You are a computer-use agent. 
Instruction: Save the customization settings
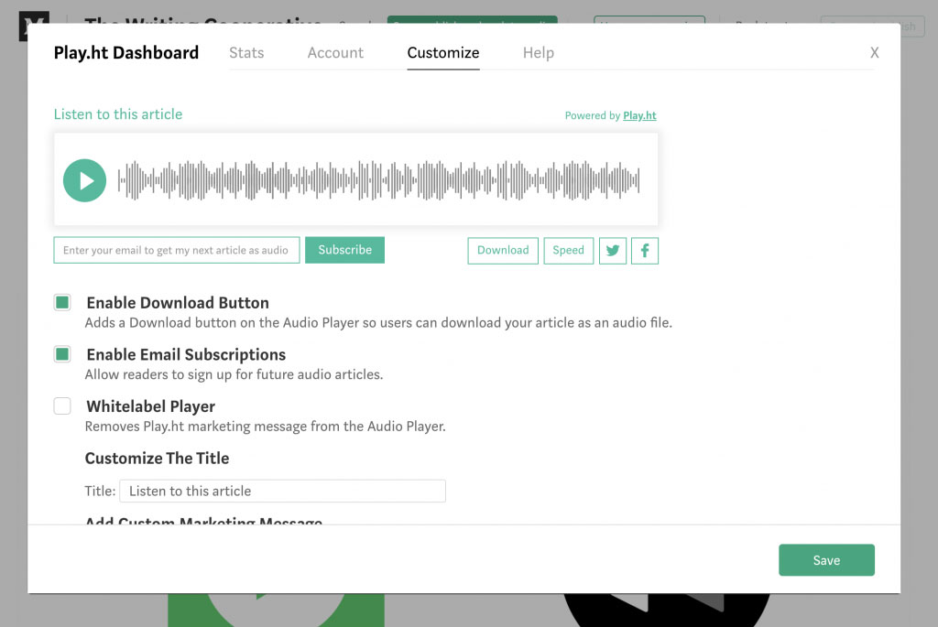[826, 560]
